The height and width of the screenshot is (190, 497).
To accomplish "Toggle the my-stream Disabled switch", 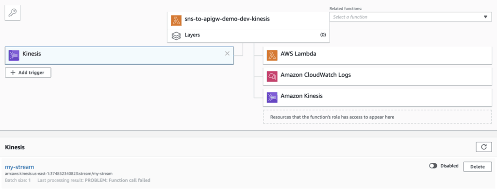I will [x=433, y=166].
